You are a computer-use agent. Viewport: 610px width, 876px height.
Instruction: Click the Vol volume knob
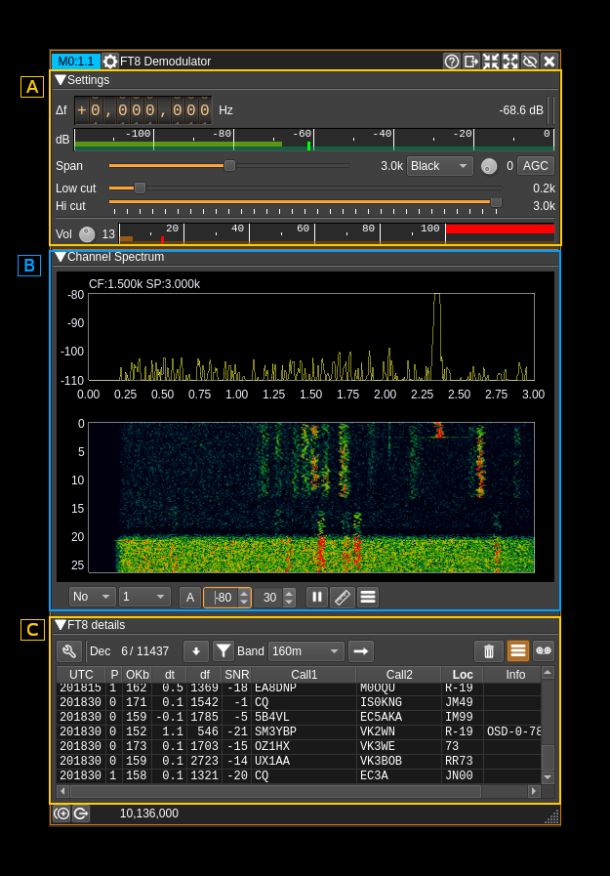(87, 234)
